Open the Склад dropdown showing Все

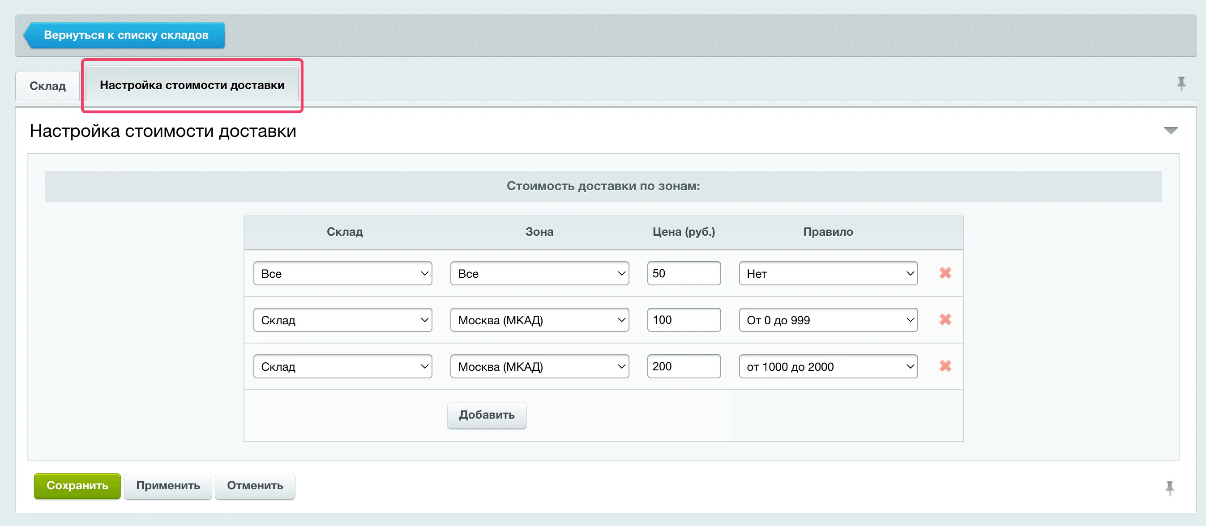(x=343, y=273)
